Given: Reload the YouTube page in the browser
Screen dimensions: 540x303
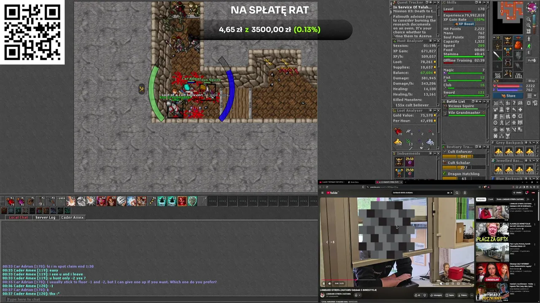Looking at the screenshot, I should point(327,187).
